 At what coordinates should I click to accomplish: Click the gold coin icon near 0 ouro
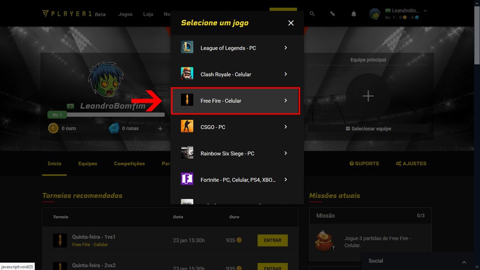coord(53,128)
